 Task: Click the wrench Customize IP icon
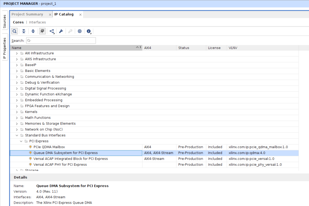61,31
